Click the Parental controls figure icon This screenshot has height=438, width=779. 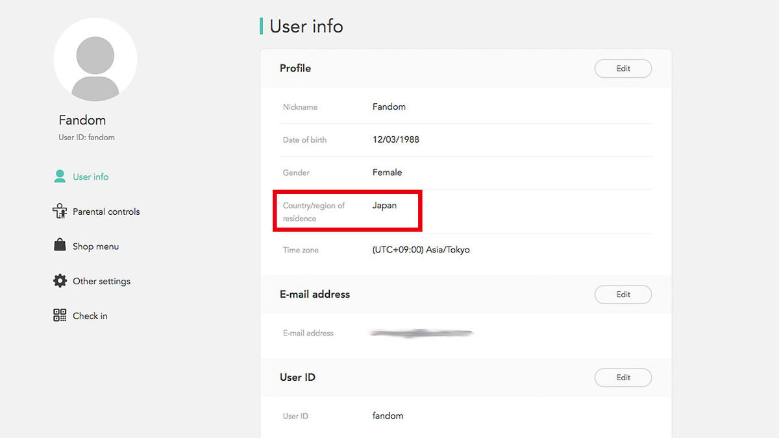[60, 212]
